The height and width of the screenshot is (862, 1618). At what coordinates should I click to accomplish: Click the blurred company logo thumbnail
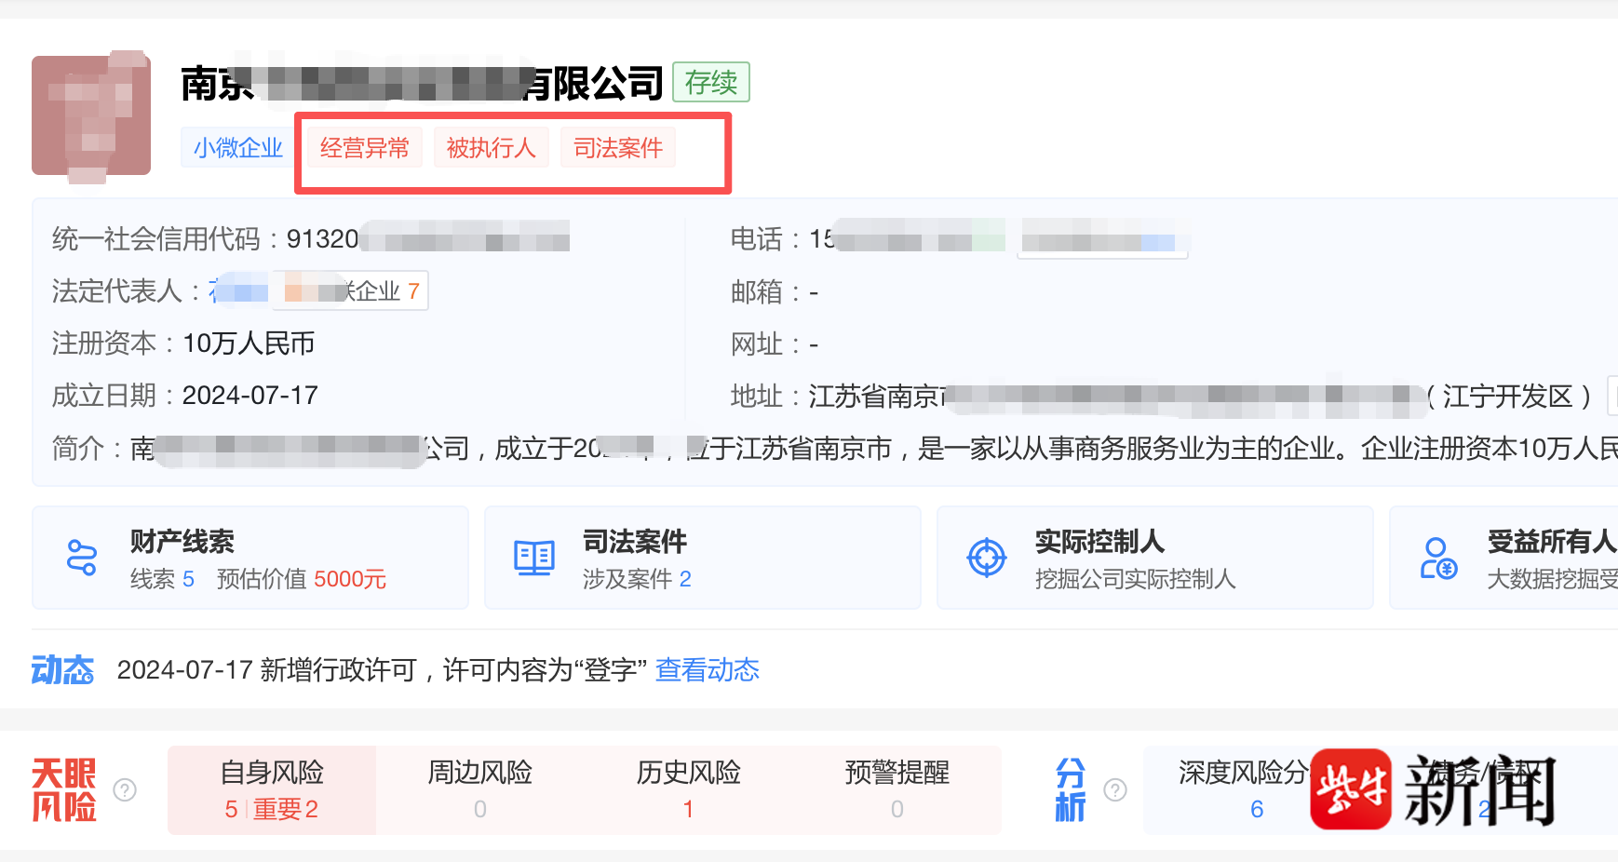(x=91, y=114)
